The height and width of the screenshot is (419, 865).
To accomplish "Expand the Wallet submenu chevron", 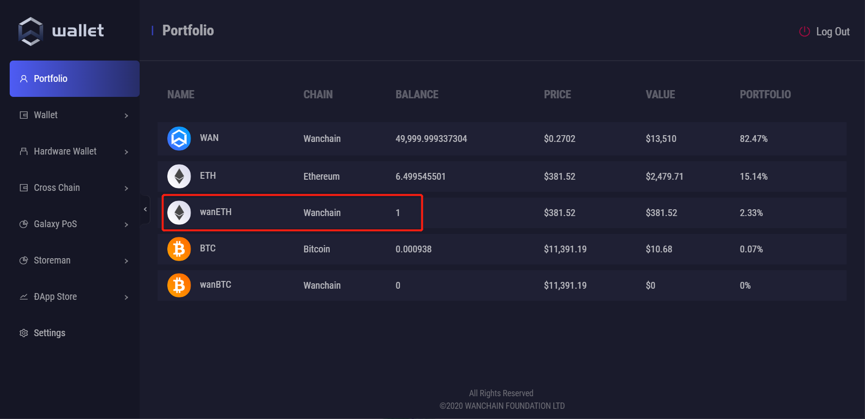I will [x=126, y=115].
